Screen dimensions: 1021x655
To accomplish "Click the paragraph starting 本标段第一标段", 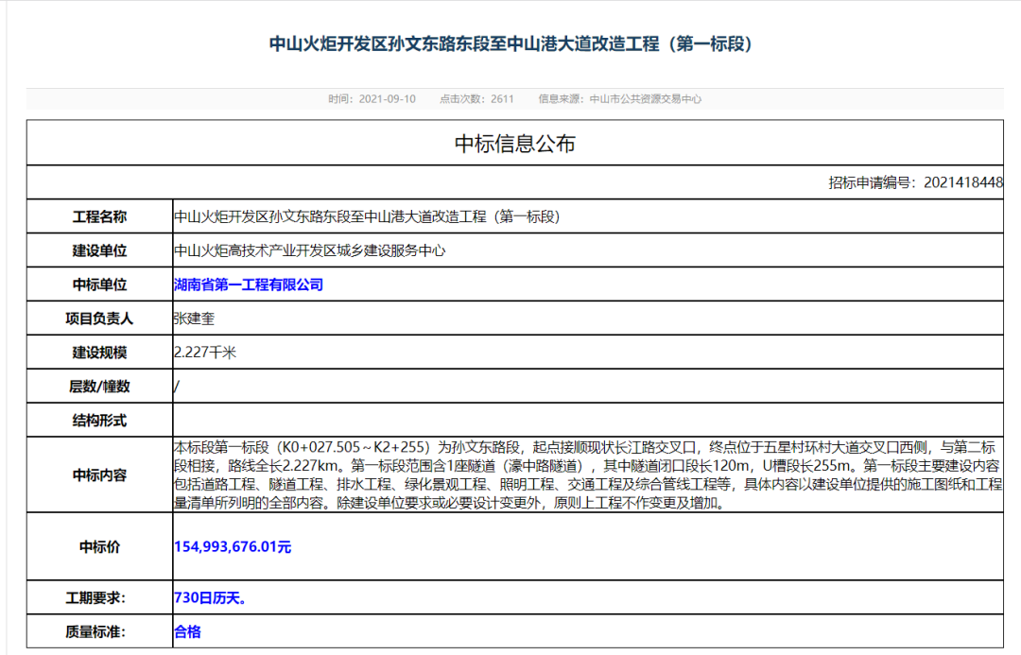I will (x=588, y=474).
